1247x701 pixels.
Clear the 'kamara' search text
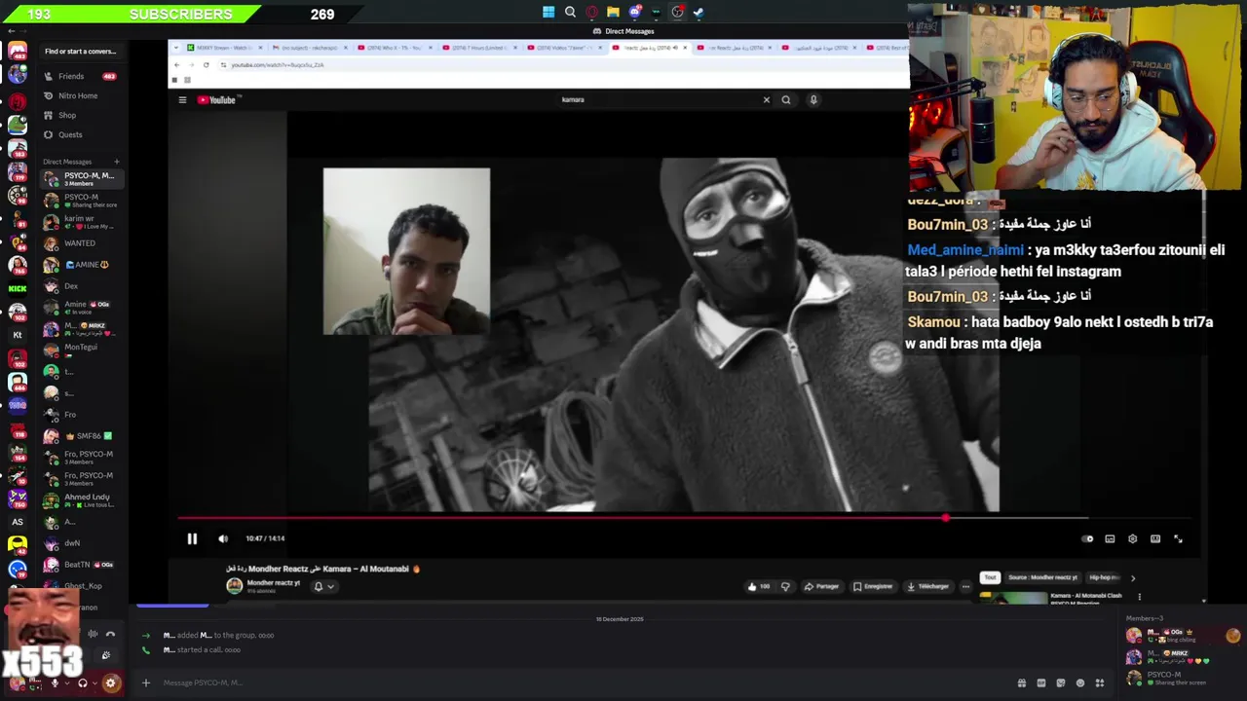click(x=766, y=99)
